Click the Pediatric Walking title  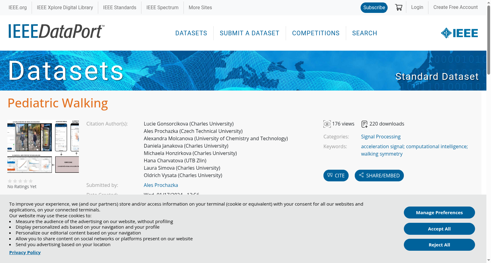coord(58,103)
